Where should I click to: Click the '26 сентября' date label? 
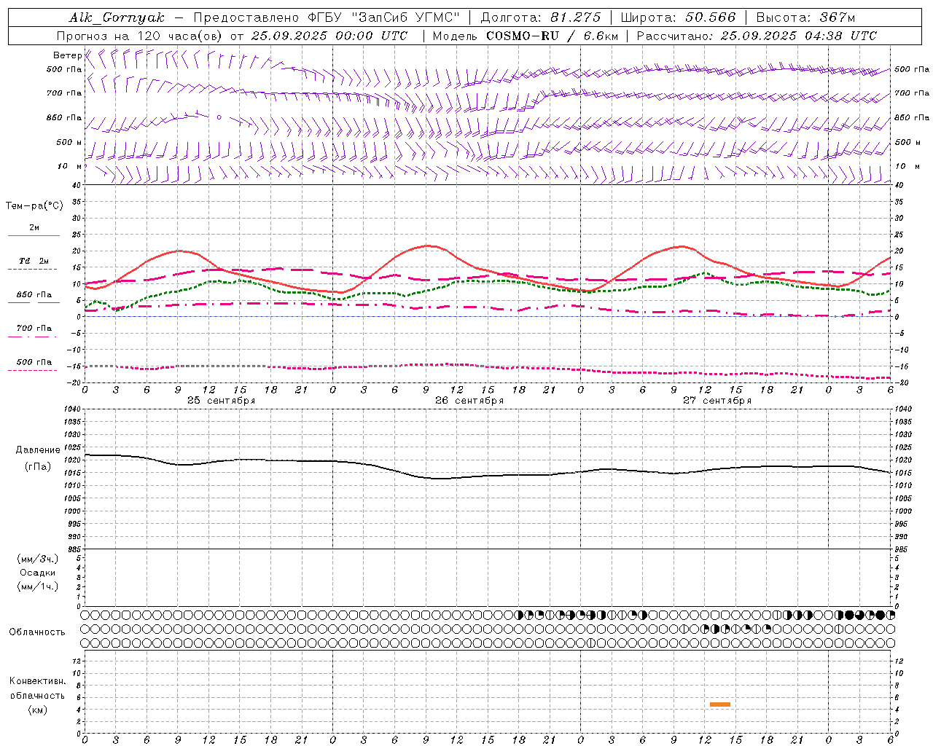pos(469,401)
